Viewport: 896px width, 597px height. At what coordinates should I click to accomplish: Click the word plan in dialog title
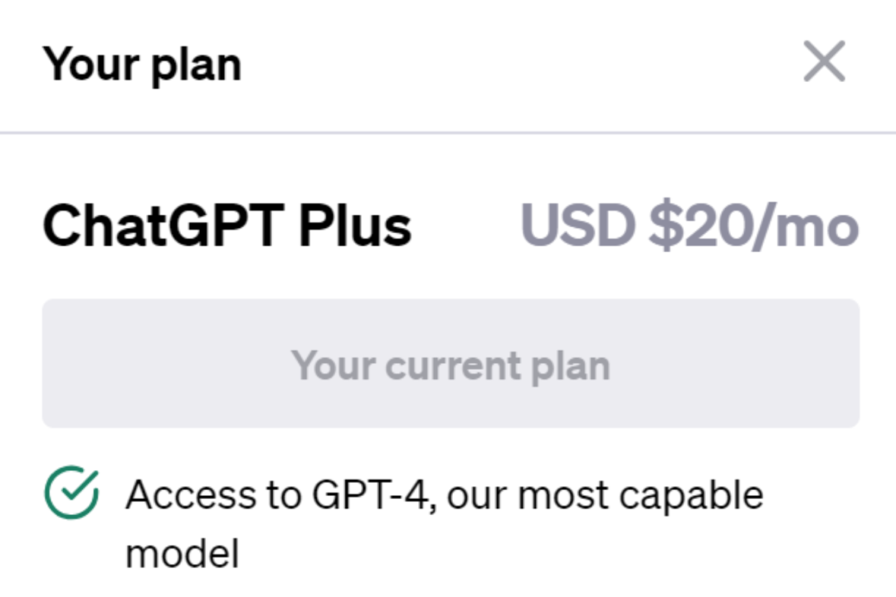pos(195,66)
